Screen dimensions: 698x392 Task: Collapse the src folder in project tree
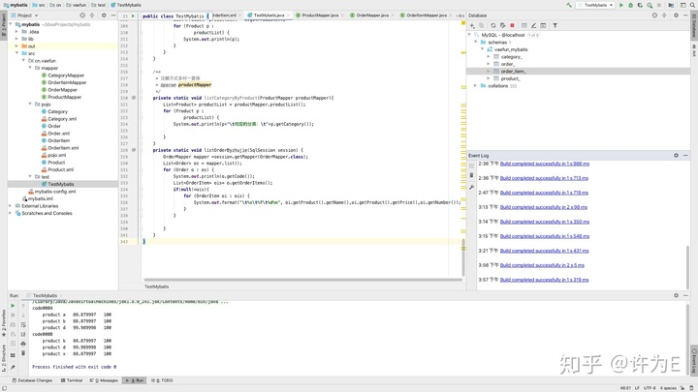[x=16, y=53]
